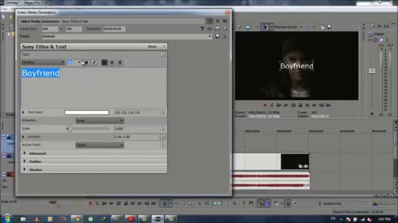This screenshot has width=398, height=223.
Task: Click the timeline Record button on transport bar
Action: (x=90, y=203)
